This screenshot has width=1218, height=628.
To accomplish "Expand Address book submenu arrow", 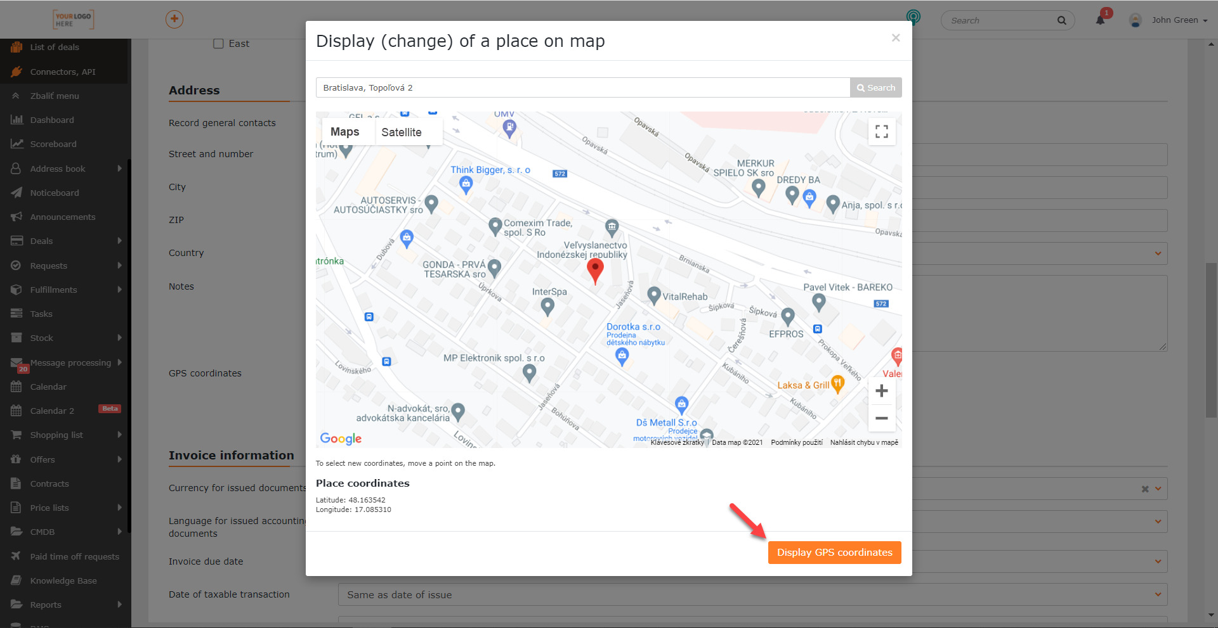I will coord(119,169).
